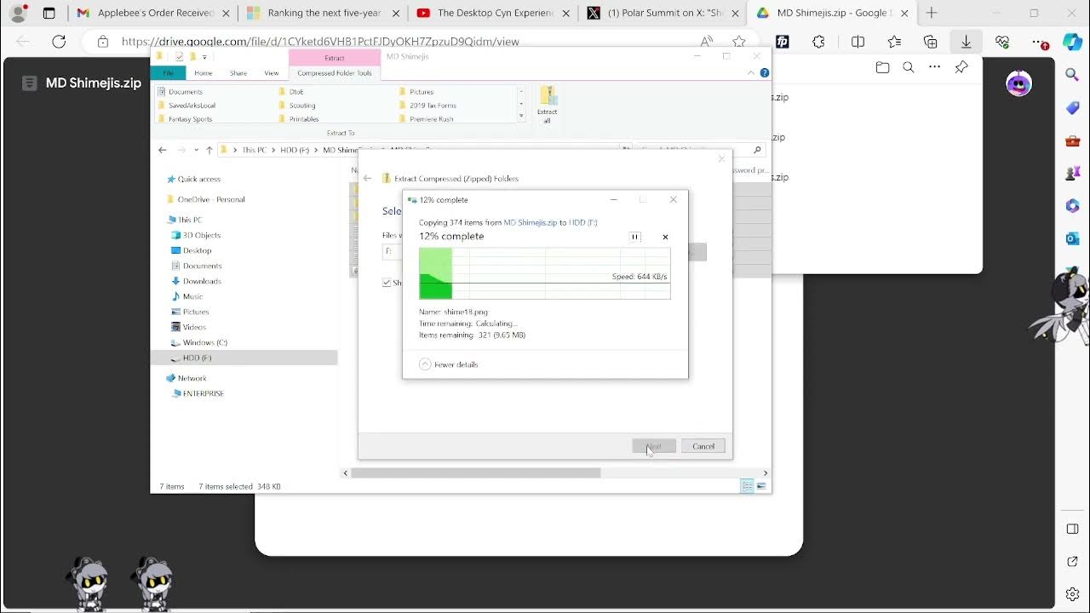Open Edge Extensions puzzle icon
Viewport: 1090px width, 613px height.
(x=819, y=41)
